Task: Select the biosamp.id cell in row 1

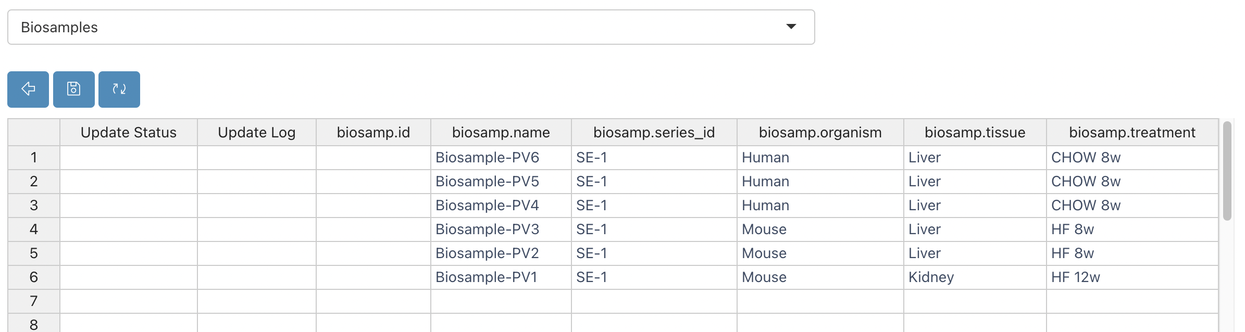Action: coord(373,158)
